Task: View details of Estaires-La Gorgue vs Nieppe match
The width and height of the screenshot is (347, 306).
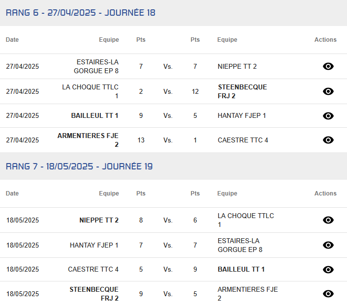Action: [x=328, y=66]
